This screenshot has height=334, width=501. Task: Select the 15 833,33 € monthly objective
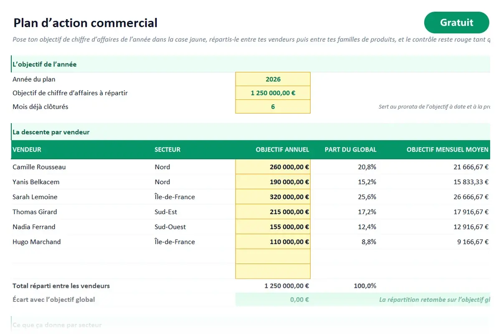click(471, 182)
